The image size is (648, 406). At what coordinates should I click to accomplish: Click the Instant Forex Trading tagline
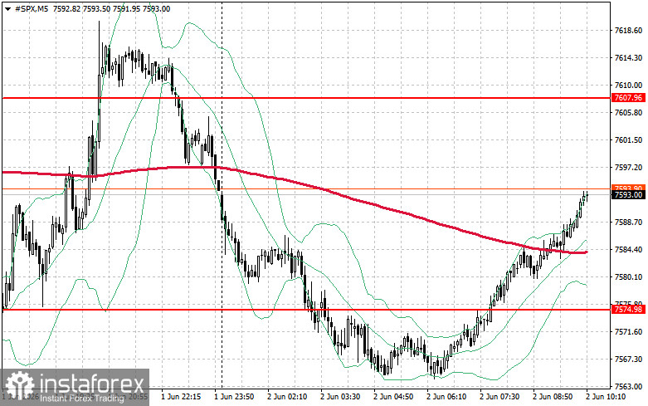pos(82,399)
